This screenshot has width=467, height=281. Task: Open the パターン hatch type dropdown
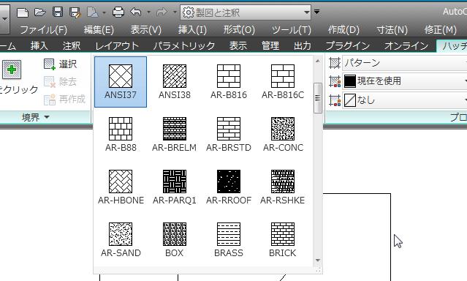[x=404, y=63]
